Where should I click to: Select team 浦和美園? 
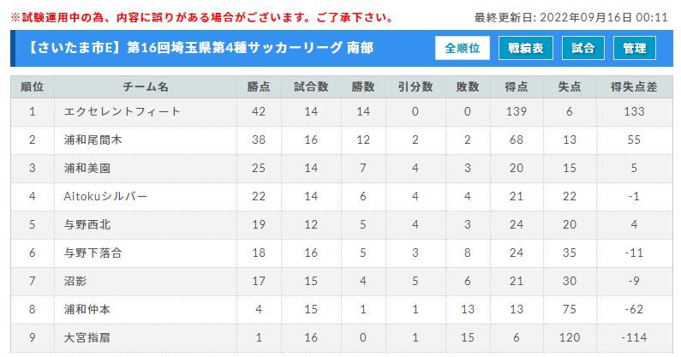87,168
